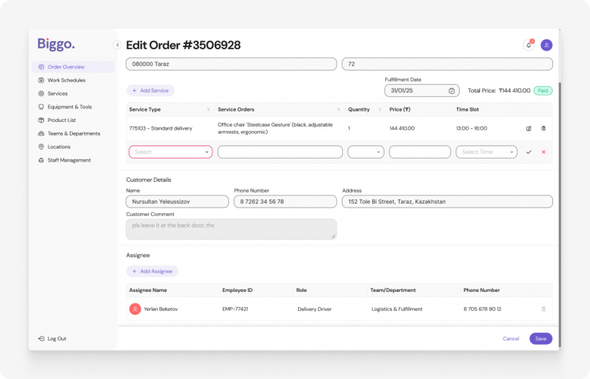This screenshot has height=379, width=590.
Task: Open the Service Type Select dropdown
Action: coord(171,152)
